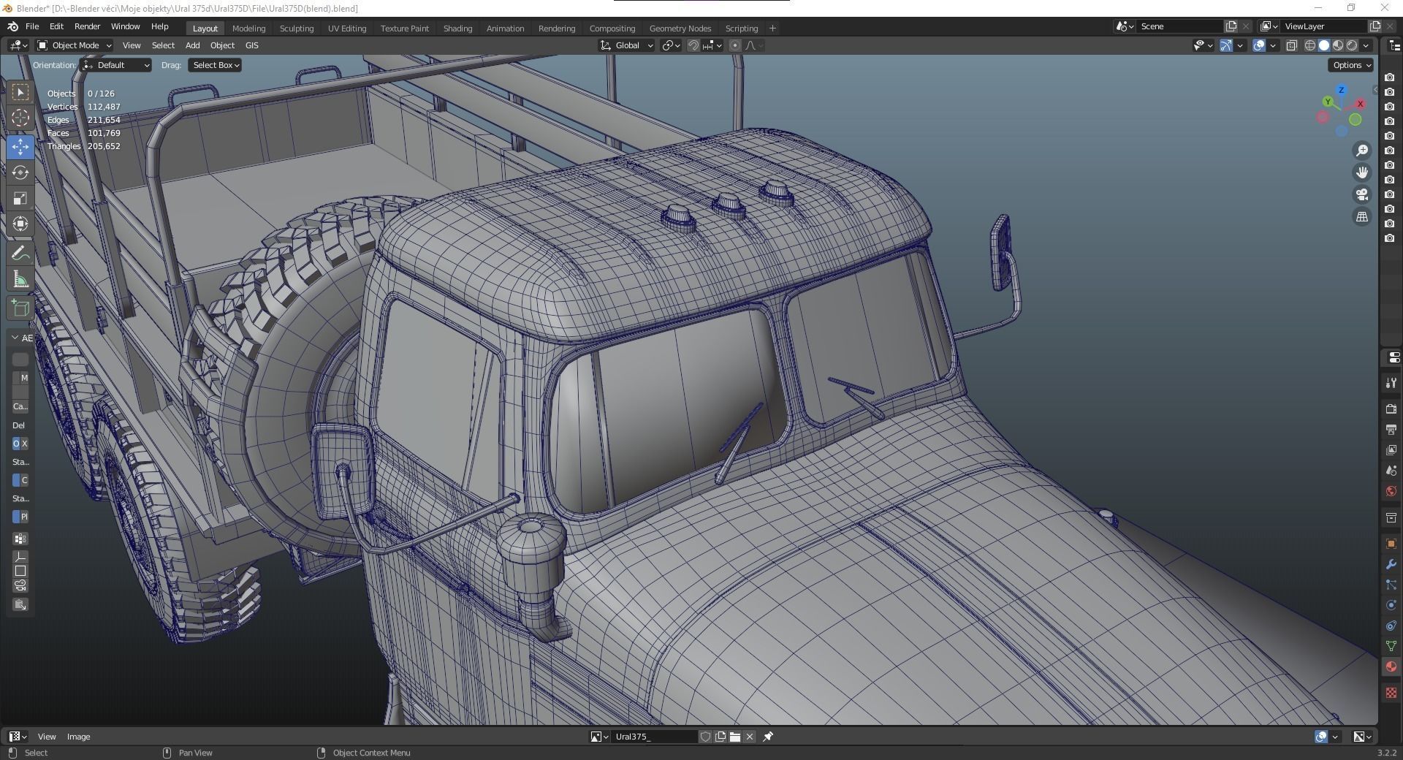
Task: Open the Physics properties tab
Action: [x=1391, y=605]
